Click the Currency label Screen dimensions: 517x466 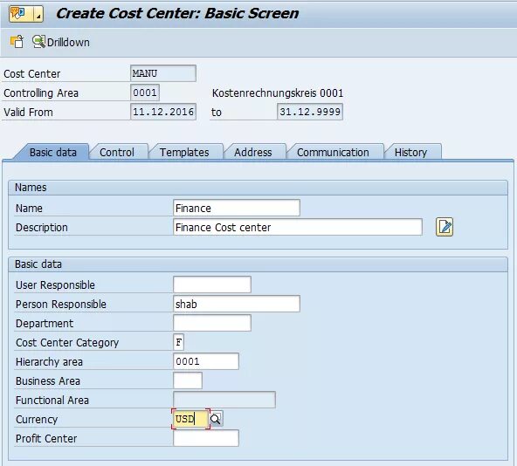pos(37,419)
